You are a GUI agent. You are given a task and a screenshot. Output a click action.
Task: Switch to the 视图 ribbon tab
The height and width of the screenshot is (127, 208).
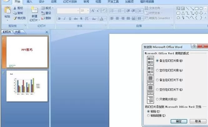coord(98,2)
